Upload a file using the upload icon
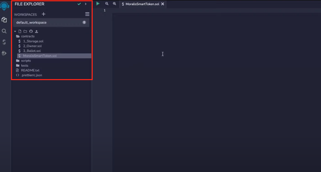 click(x=36, y=31)
